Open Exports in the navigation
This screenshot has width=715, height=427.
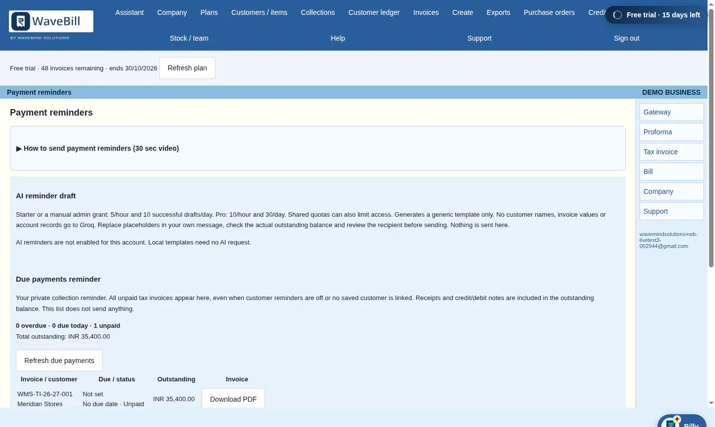(x=498, y=12)
